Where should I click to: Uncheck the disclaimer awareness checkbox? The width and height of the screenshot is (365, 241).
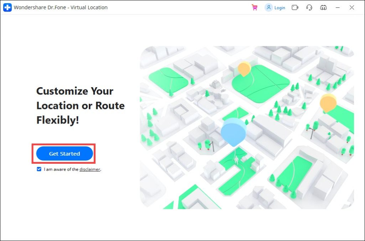coord(39,169)
